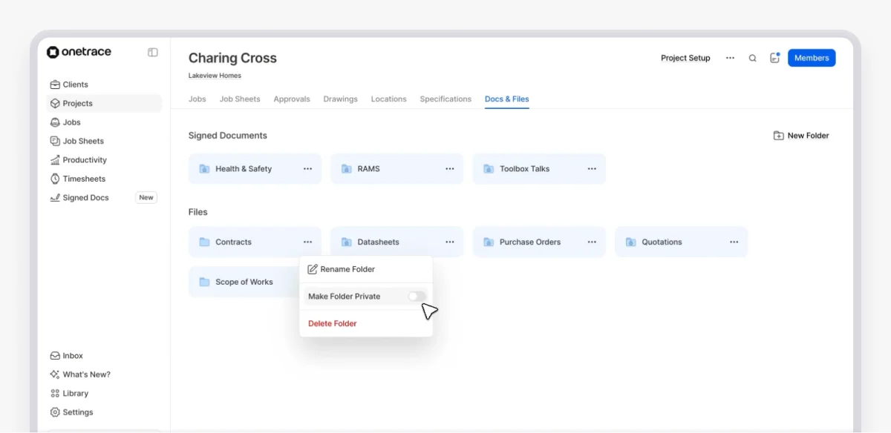Choose Rename Folder from menu
This screenshot has height=433, width=891.
click(x=366, y=269)
